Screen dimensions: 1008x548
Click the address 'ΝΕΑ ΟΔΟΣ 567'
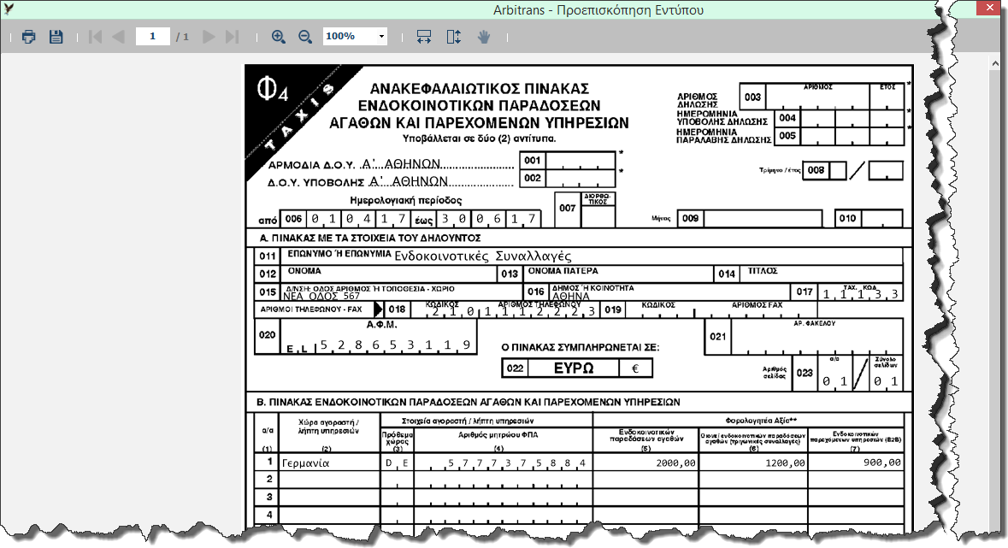click(x=321, y=296)
